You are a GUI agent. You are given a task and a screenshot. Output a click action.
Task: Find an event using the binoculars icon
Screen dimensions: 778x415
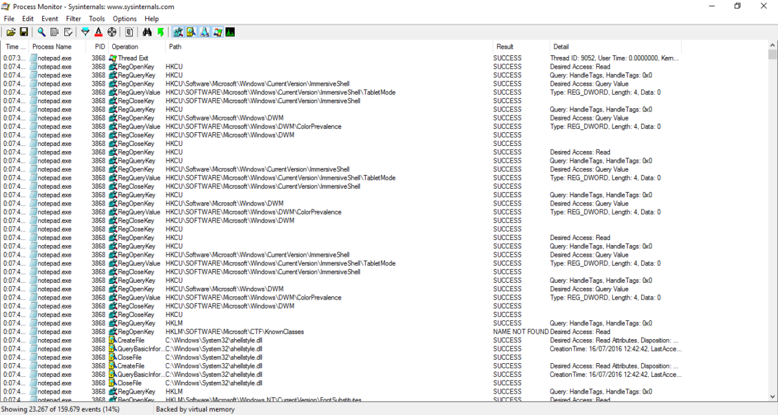pyautogui.click(x=148, y=31)
